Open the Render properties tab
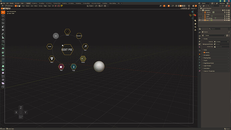This screenshot has height=130, width=231. (x=200, y=36)
